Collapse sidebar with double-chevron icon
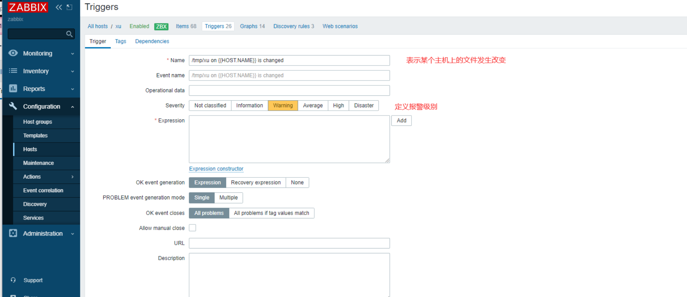Image resolution: width=687 pixels, height=297 pixels. pyautogui.click(x=59, y=7)
